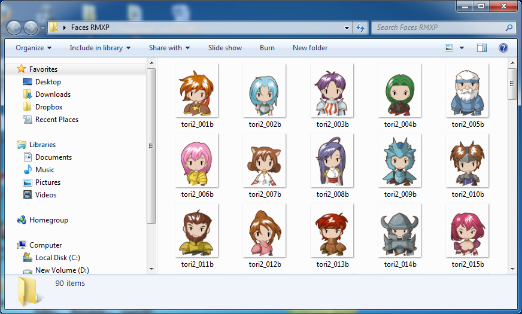Open Local Disk (C:)
Screen dimensions: 522x314
pyautogui.click(x=57, y=258)
